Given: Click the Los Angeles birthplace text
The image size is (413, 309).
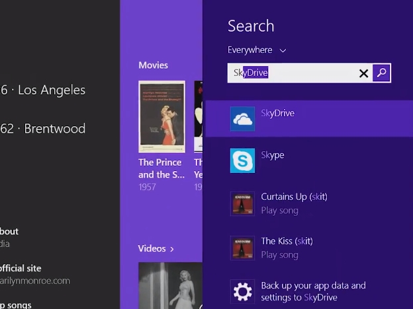Looking at the screenshot, I should pos(52,90).
